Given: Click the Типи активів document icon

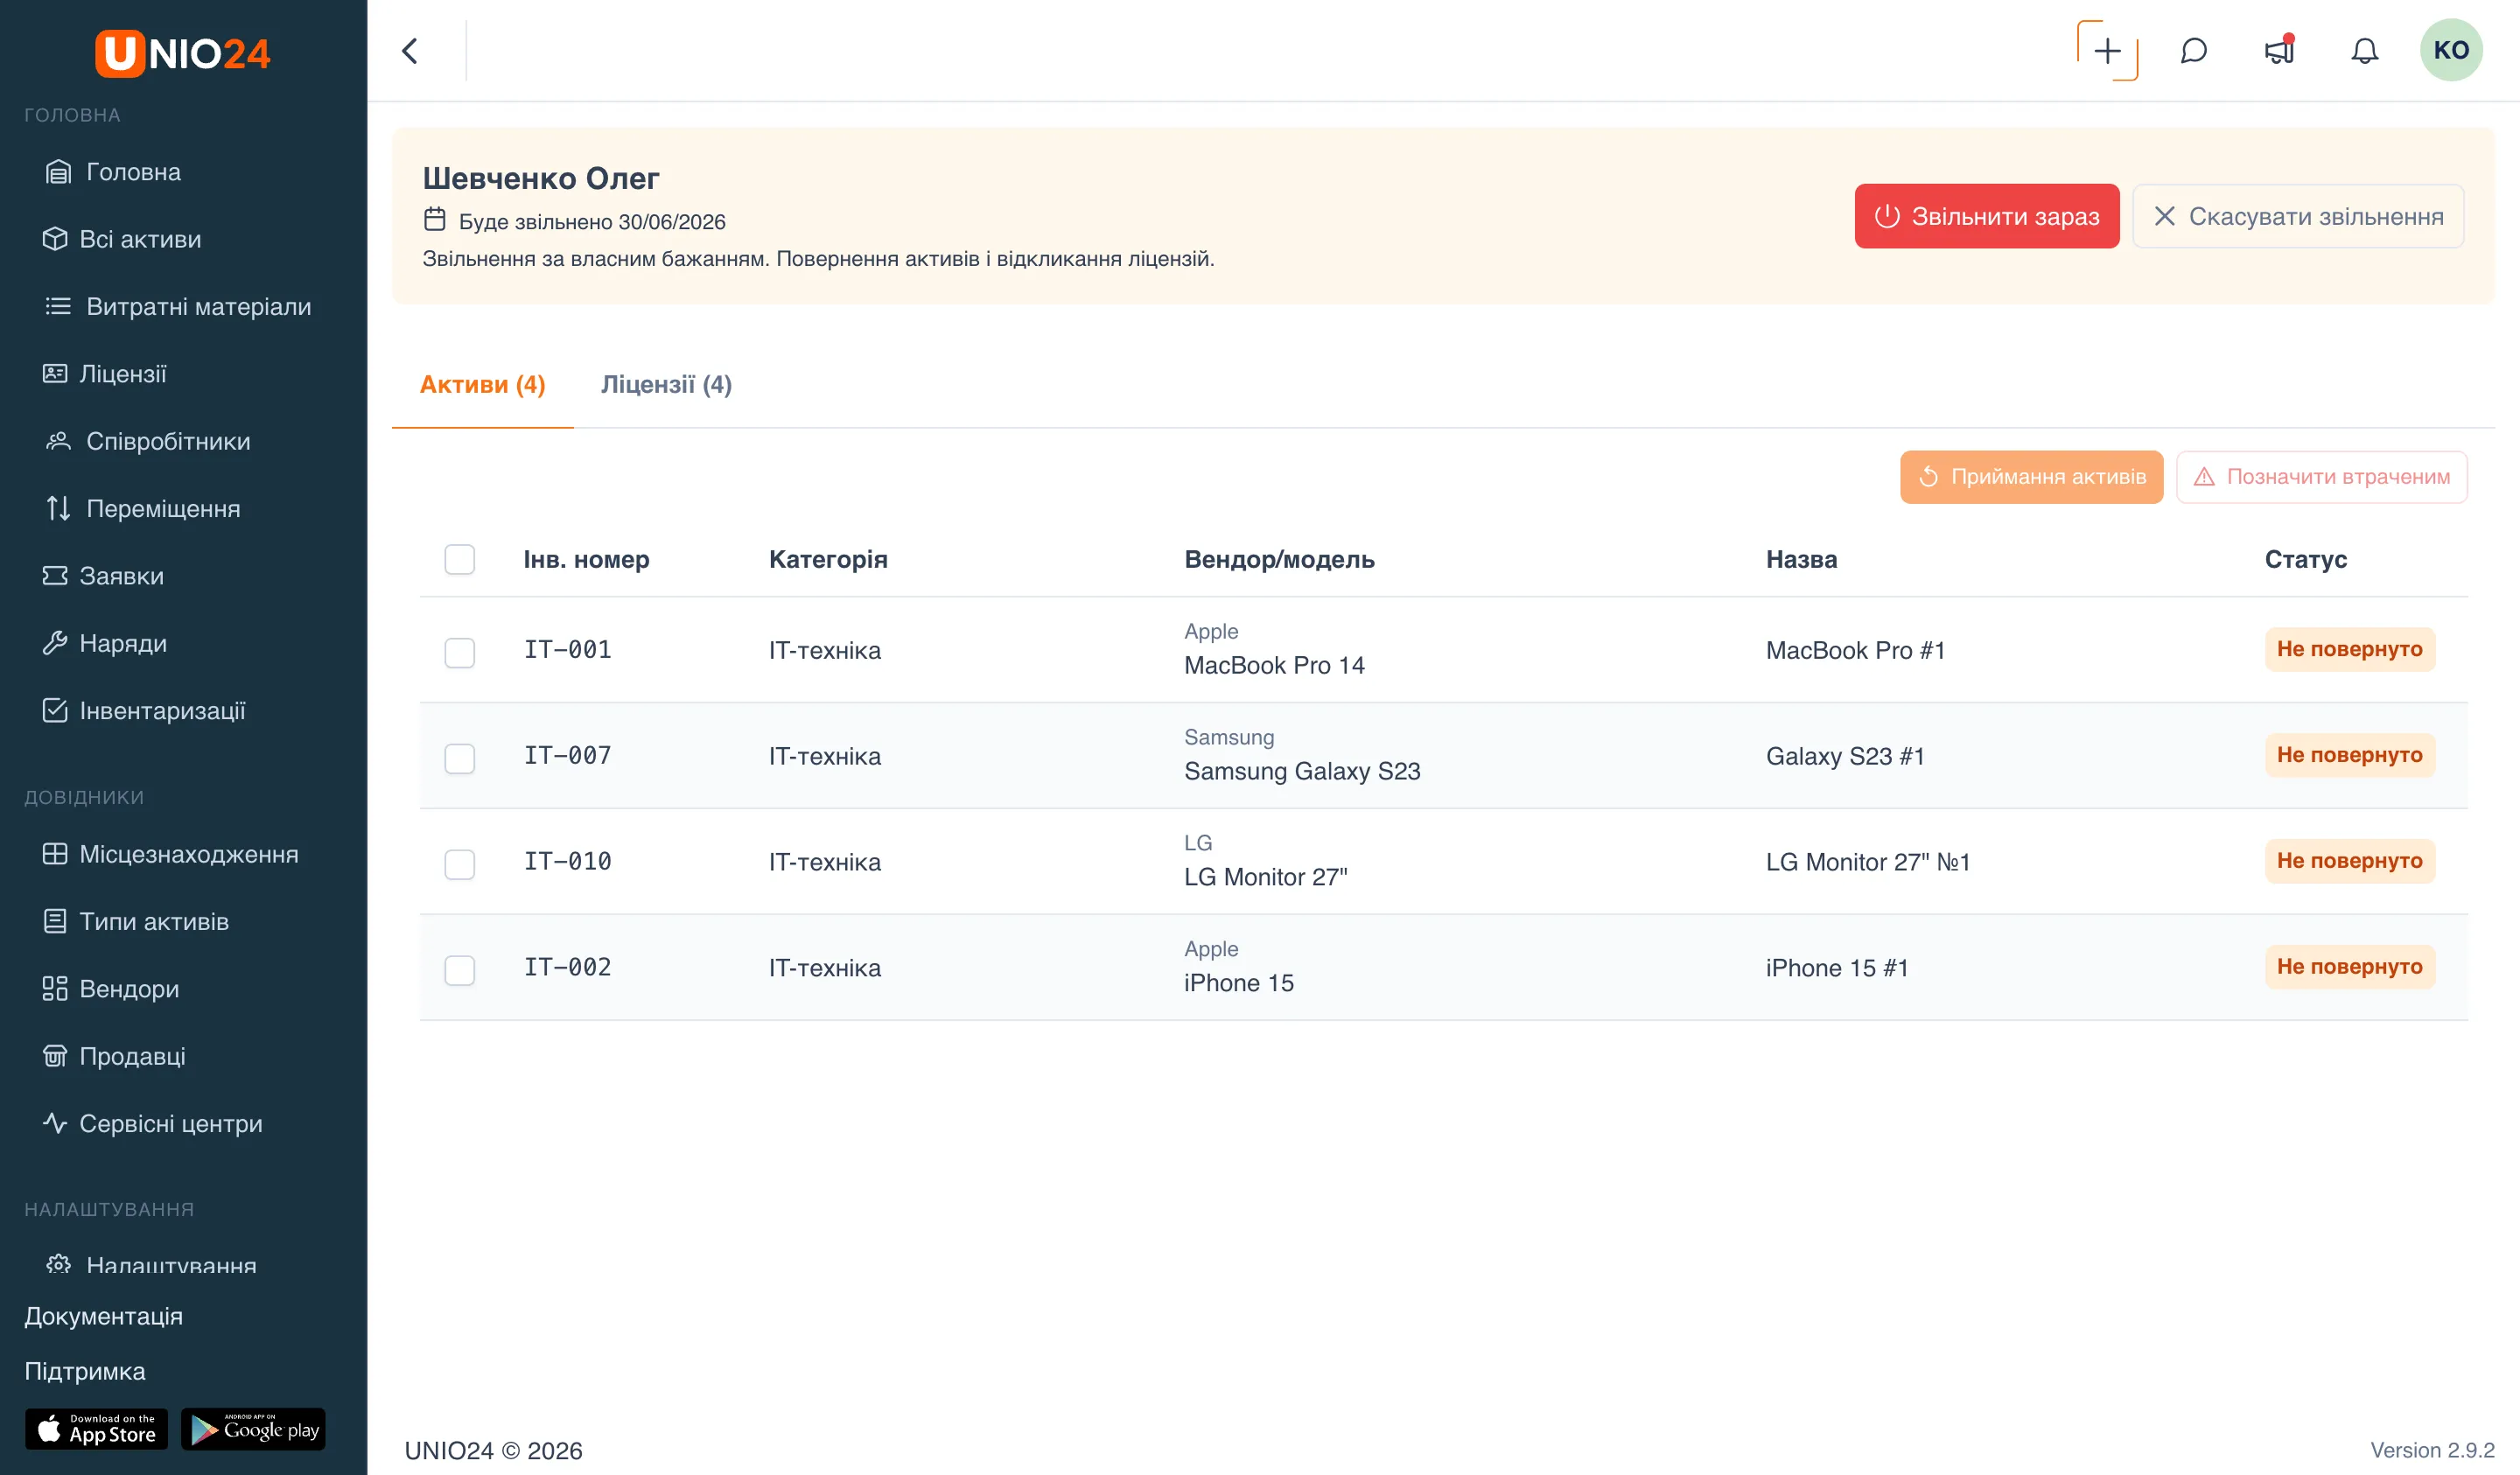Looking at the screenshot, I should pos(55,921).
